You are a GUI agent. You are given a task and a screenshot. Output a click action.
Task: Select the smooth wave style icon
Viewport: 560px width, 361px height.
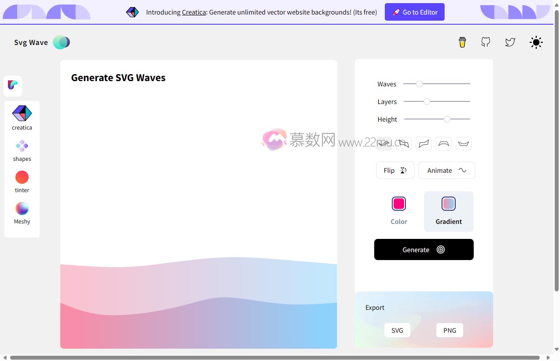coord(383,143)
